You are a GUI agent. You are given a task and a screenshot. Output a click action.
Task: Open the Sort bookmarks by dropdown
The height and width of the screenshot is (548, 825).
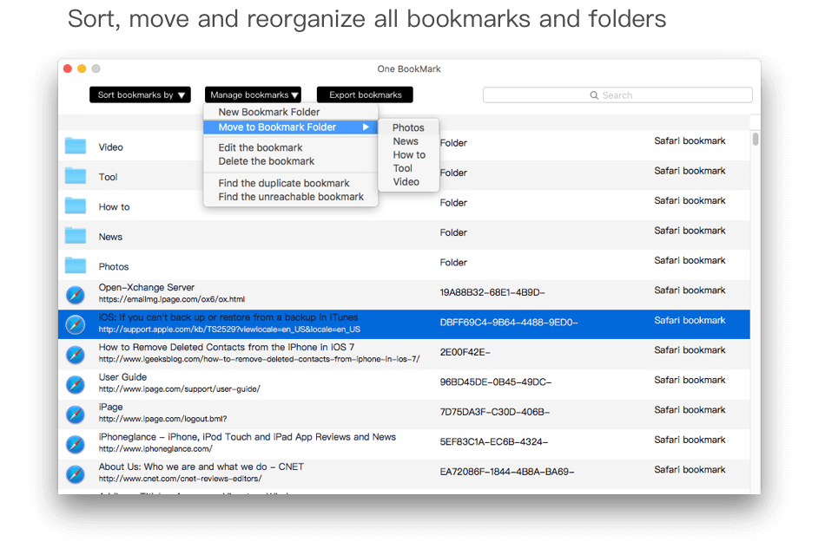140,95
